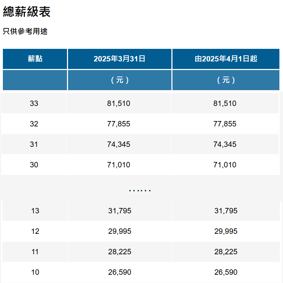Click 29,995 in the 由2025年4月1日起 column
283x283 pixels.
[x=226, y=231]
